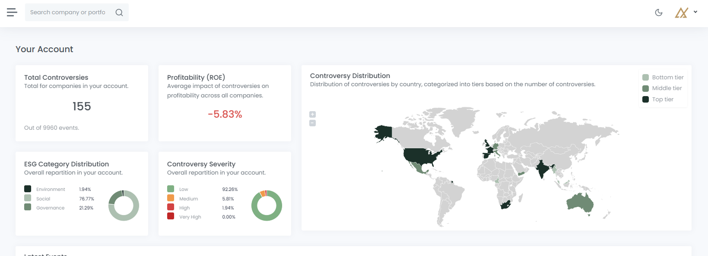Click the Total Controversies card title

[x=56, y=78]
